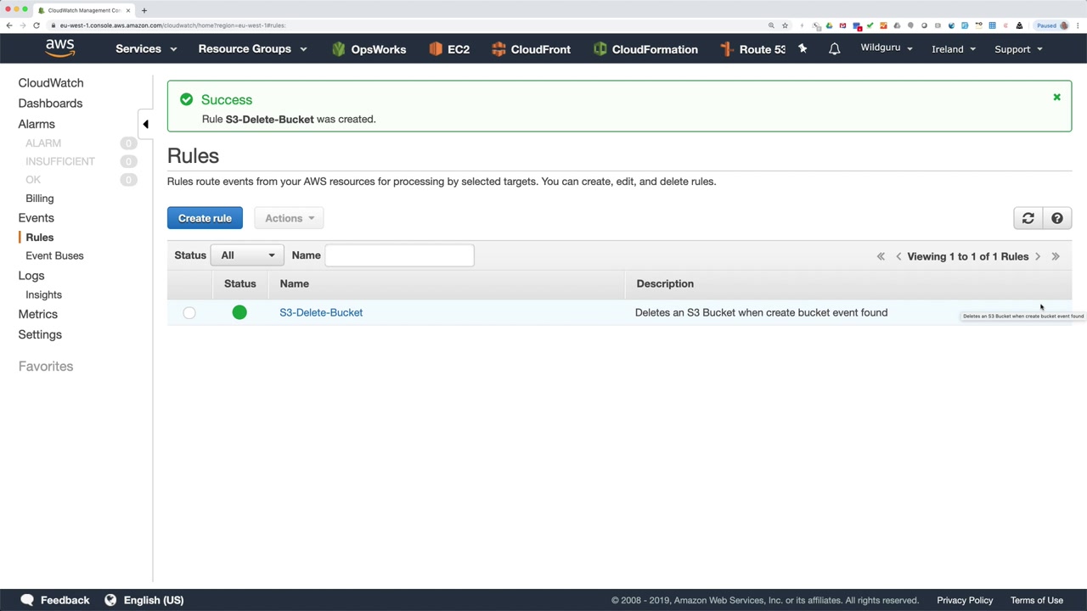Image resolution: width=1087 pixels, height=611 pixels.
Task: Click the browser back arrow
Action: [x=9, y=25]
